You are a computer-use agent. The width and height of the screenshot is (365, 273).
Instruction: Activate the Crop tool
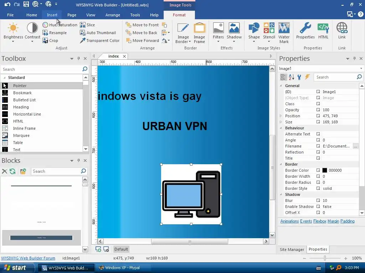coord(50,41)
